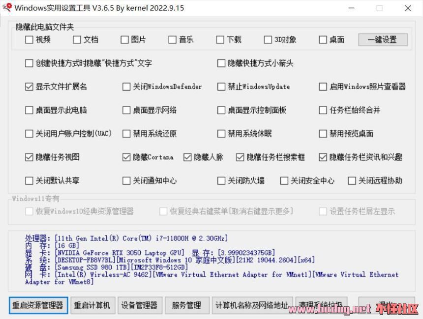Viewport: 423px width, 319px height.
Task: Tick 桌面显示控制面板
Action: tap(221, 110)
